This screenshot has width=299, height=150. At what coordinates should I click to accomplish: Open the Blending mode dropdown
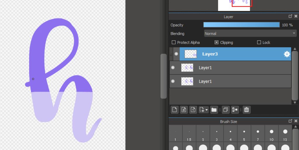pyautogui.click(x=250, y=34)
